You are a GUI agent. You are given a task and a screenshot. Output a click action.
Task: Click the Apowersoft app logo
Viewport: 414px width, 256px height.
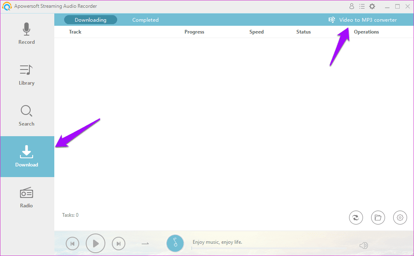pos(7,6)
